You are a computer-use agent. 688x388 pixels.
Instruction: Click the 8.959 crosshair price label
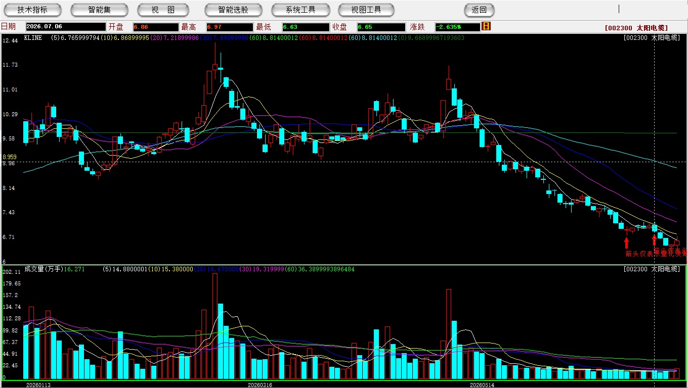click(x=9, y=157)
